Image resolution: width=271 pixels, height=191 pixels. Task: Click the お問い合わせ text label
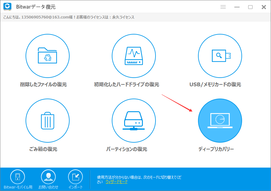(x=48, y=187)
